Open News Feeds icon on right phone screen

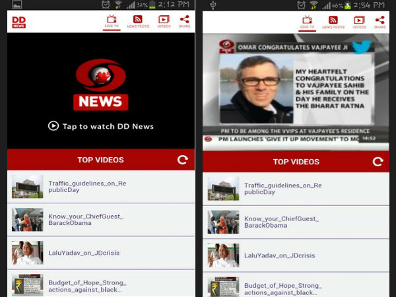point(333,22)
